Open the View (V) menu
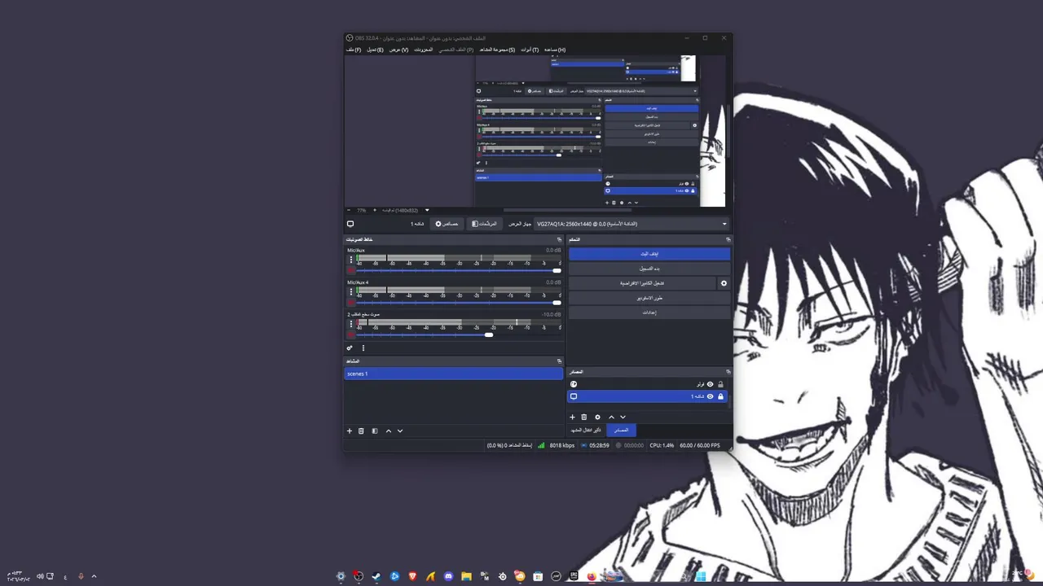This screenshot has width=1043, height=586. (398, 50)
